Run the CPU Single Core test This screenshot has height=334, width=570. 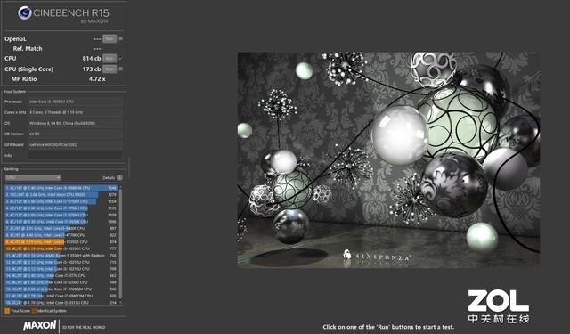[x=110, y=69]
